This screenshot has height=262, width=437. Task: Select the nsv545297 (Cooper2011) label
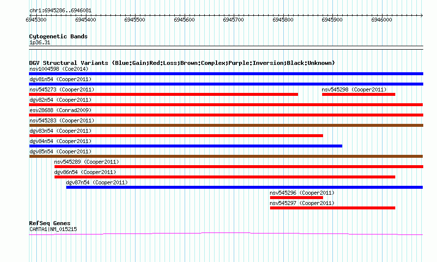302,203
